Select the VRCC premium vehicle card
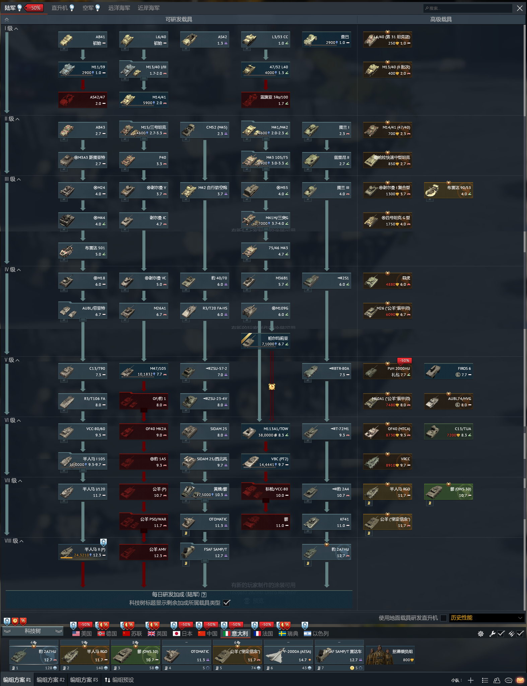This screenshot has height=686, width=527. (388, 462)
